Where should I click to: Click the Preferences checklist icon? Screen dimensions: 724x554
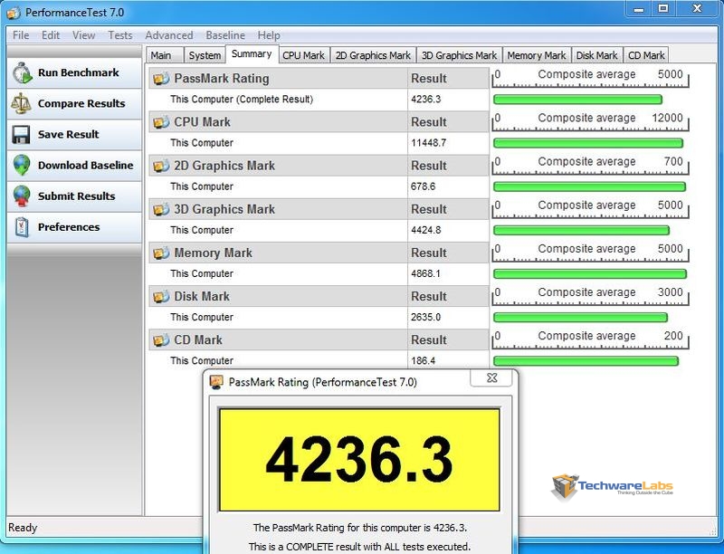tap(22, 227)
